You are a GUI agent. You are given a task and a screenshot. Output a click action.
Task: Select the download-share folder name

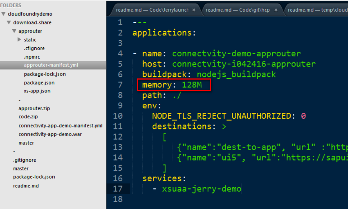(32, 22)
